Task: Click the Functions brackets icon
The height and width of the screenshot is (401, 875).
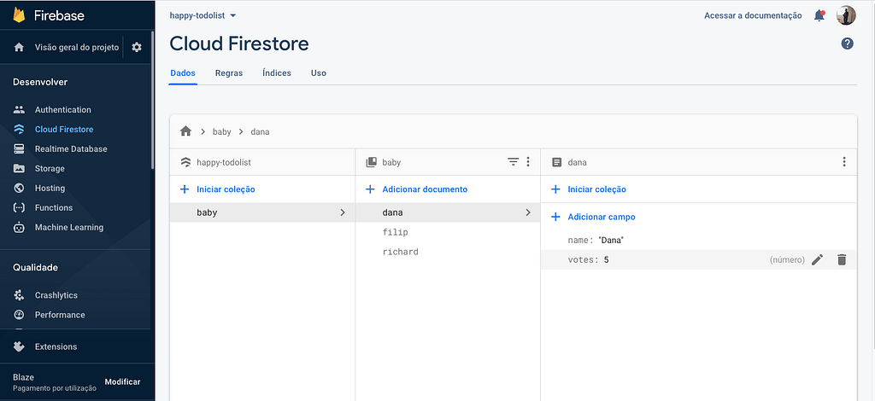Action: point(19,207)
